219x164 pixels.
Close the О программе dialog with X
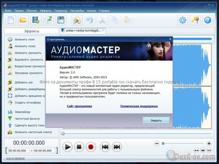[x=170, y=39]
